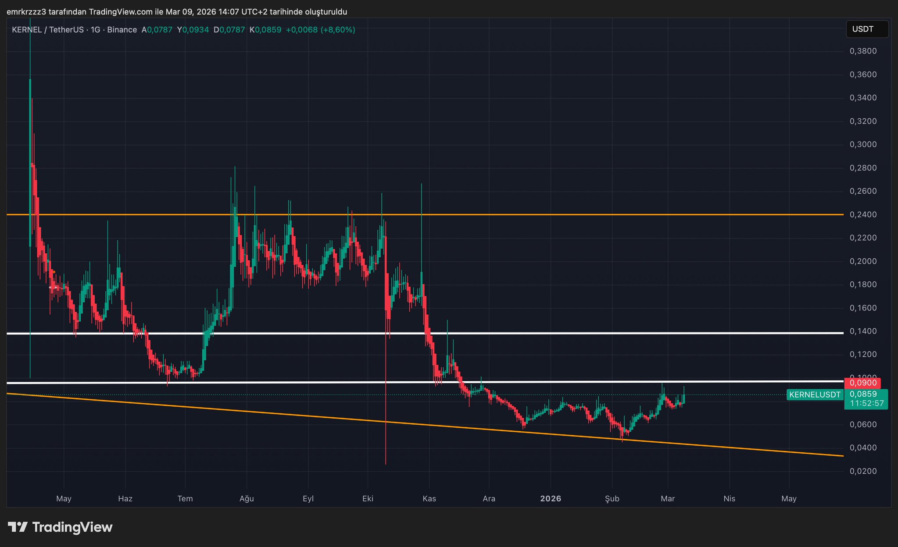Click the 2026 label on the time axis
Screen dimensions: 898x547
(551, 498)
